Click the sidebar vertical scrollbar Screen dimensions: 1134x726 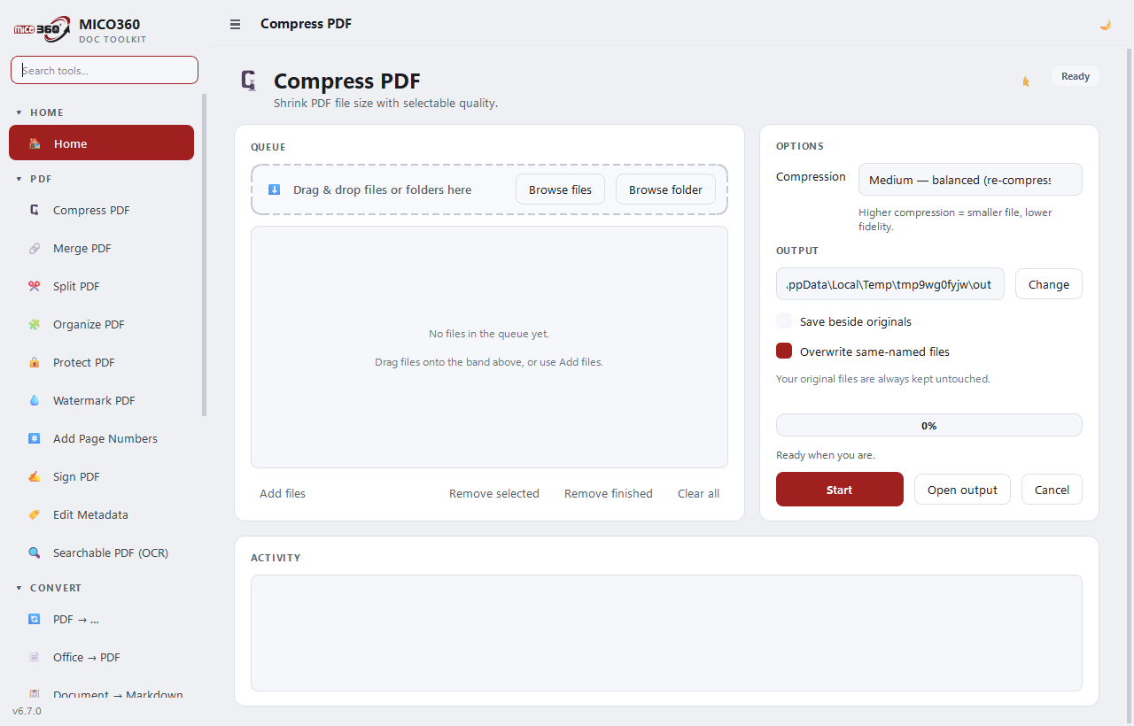tap(205, 255)
